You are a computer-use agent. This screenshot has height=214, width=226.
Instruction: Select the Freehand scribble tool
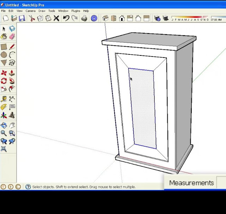click(x=12, y=63)
